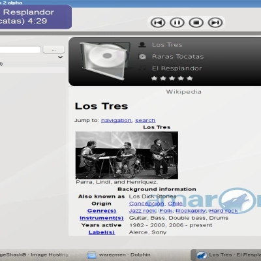
Task: Click the Parra, Lindl, and Henríquez caption
Action: click(x=117, y=182)
